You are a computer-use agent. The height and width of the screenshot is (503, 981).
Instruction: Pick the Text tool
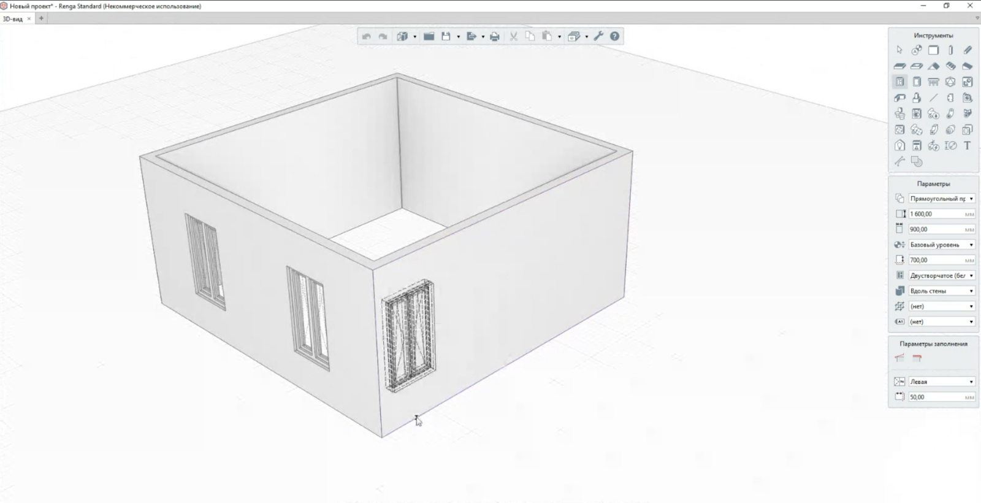[968, 145]
